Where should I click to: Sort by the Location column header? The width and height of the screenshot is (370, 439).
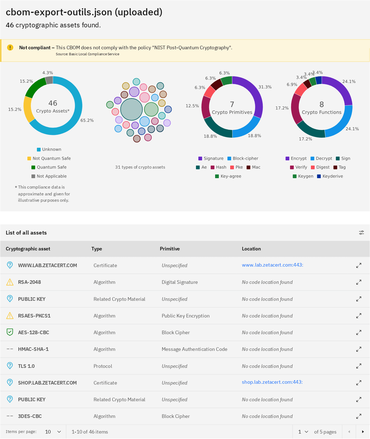click(251, 249)
